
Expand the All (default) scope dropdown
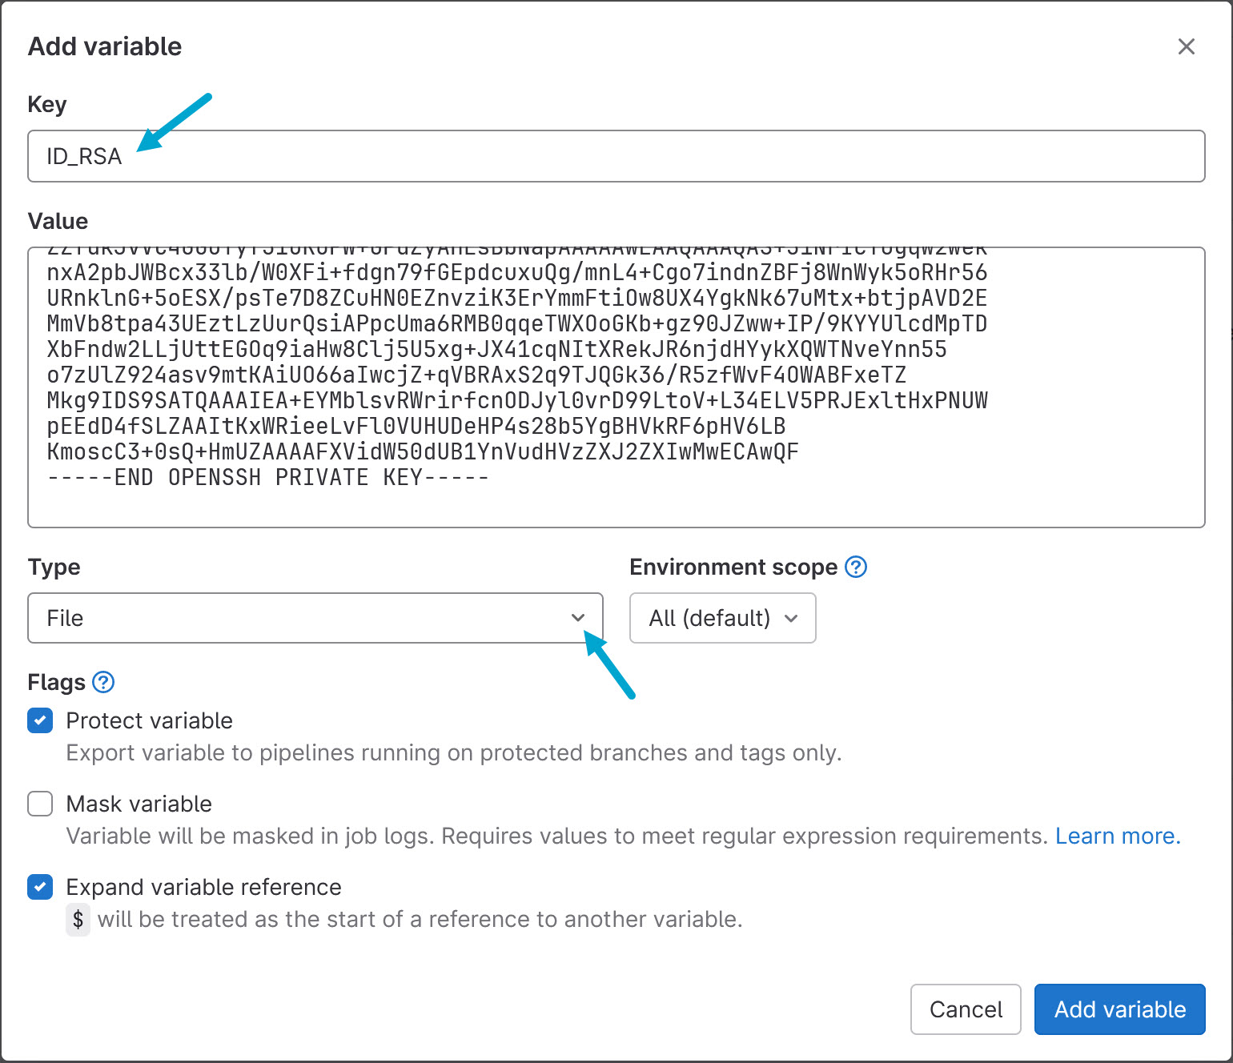tap(722, 618)
